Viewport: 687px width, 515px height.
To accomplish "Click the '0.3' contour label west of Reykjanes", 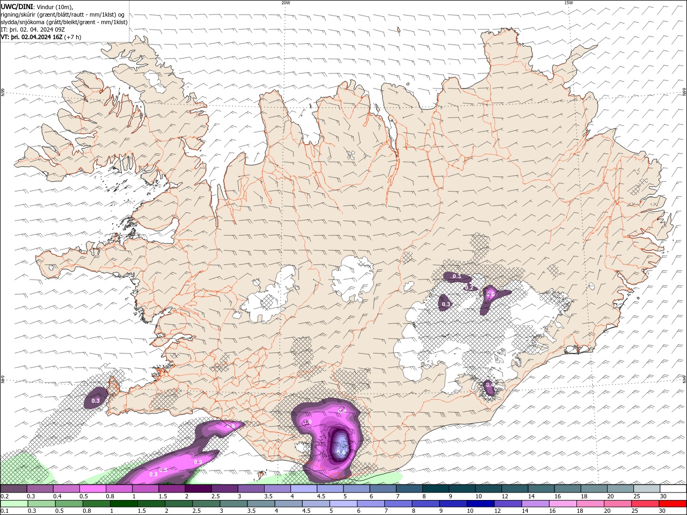I will coord(96,401).
